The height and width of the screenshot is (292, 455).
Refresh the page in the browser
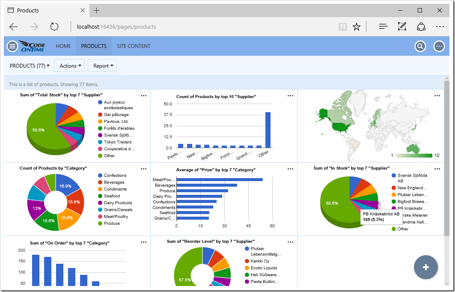(54, 27)
